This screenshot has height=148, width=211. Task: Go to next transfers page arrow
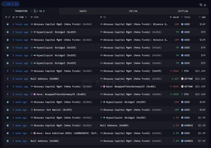44,11
